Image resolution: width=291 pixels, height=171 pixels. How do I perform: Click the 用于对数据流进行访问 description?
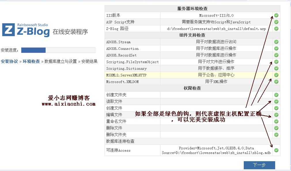pos(216,42)
